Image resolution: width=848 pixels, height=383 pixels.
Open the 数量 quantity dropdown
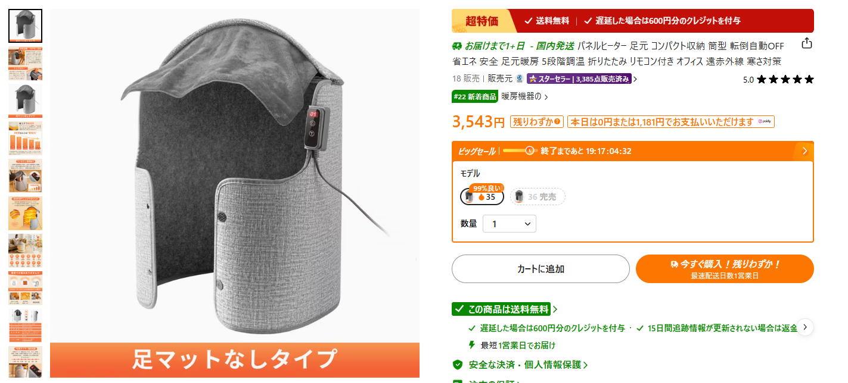pyautogui.click(x=510, y=224)
